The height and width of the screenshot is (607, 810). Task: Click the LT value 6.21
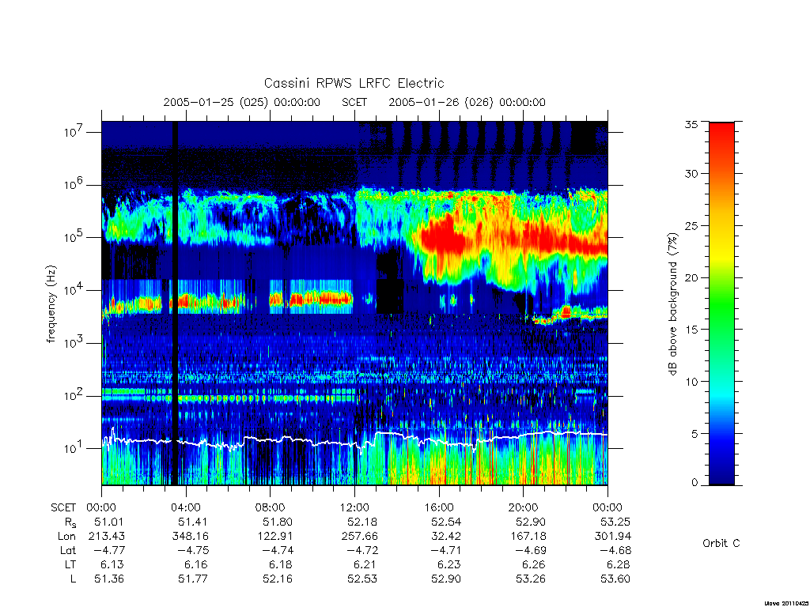365,564
